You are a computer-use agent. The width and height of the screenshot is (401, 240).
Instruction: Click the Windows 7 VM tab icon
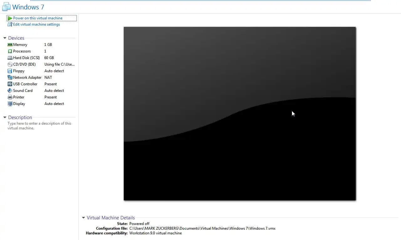click(x=6, y=7)
